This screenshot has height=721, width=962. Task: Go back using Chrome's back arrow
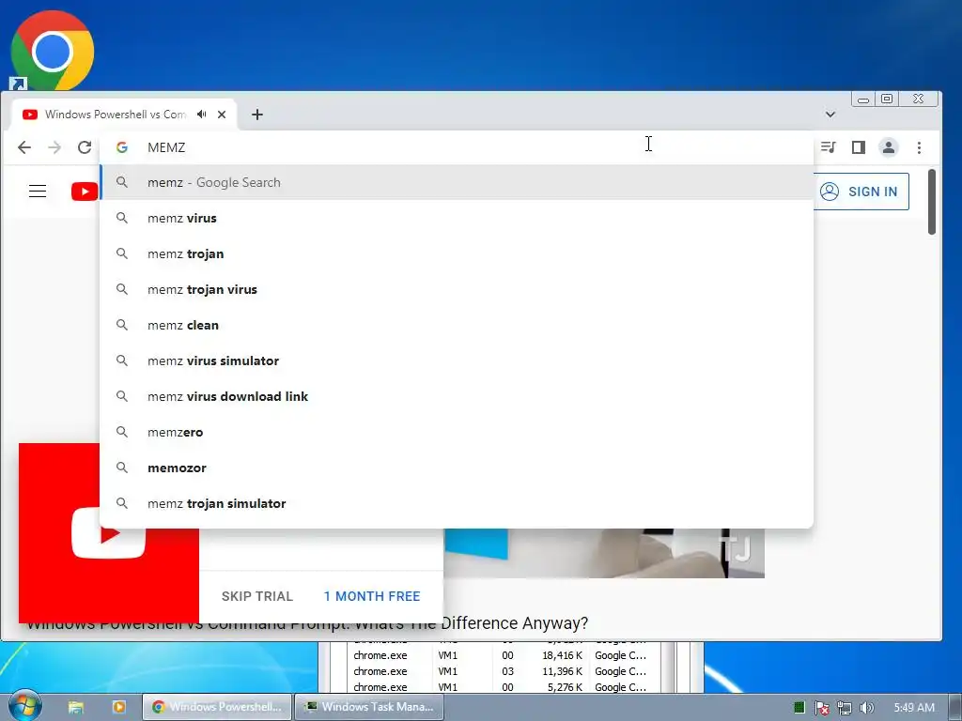point(23,147)
